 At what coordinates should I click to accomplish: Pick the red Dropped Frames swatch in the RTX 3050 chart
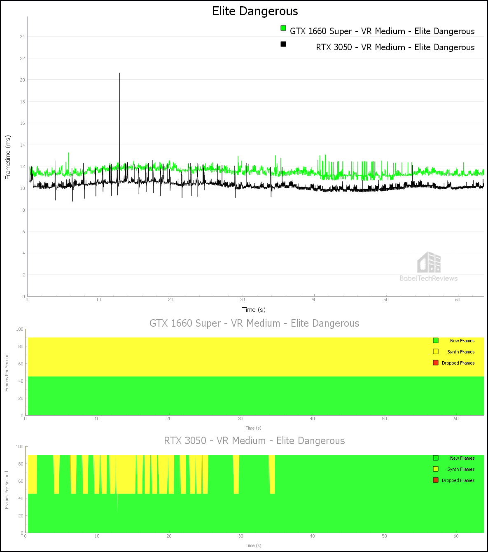[436, 480]
